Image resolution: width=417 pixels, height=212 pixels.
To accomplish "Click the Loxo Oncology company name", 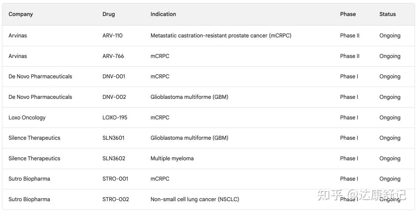I will (27, 117).
